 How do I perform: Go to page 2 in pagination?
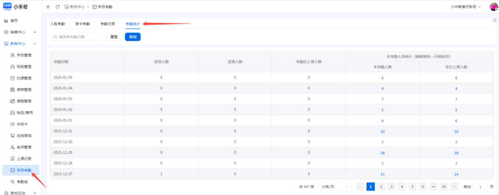point(381,187)
